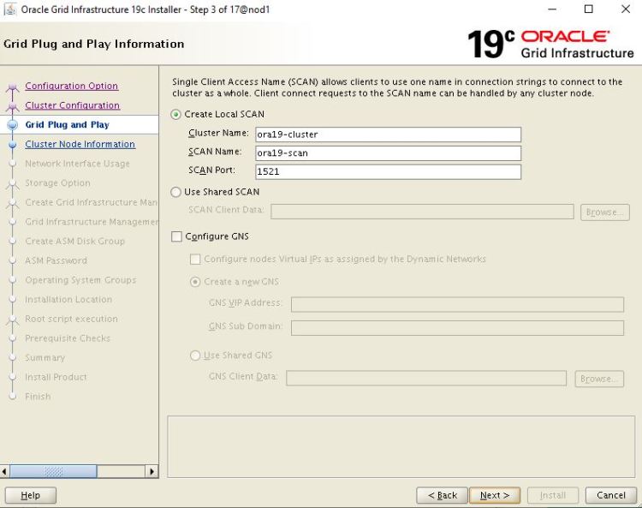The width and height of the screenshot is (642, 508).
Task: Enable the Configure GNS checkbox
Action: click(x=177, y=236)
